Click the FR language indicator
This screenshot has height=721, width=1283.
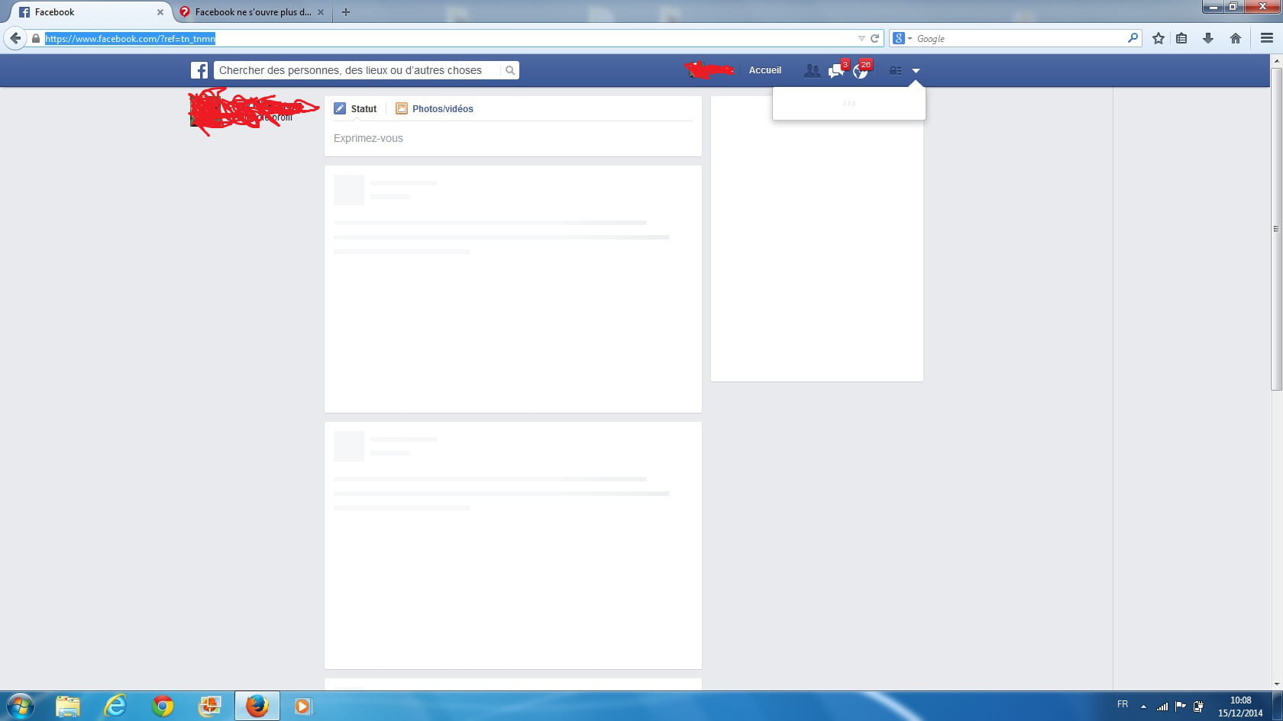click(1123, 704)
